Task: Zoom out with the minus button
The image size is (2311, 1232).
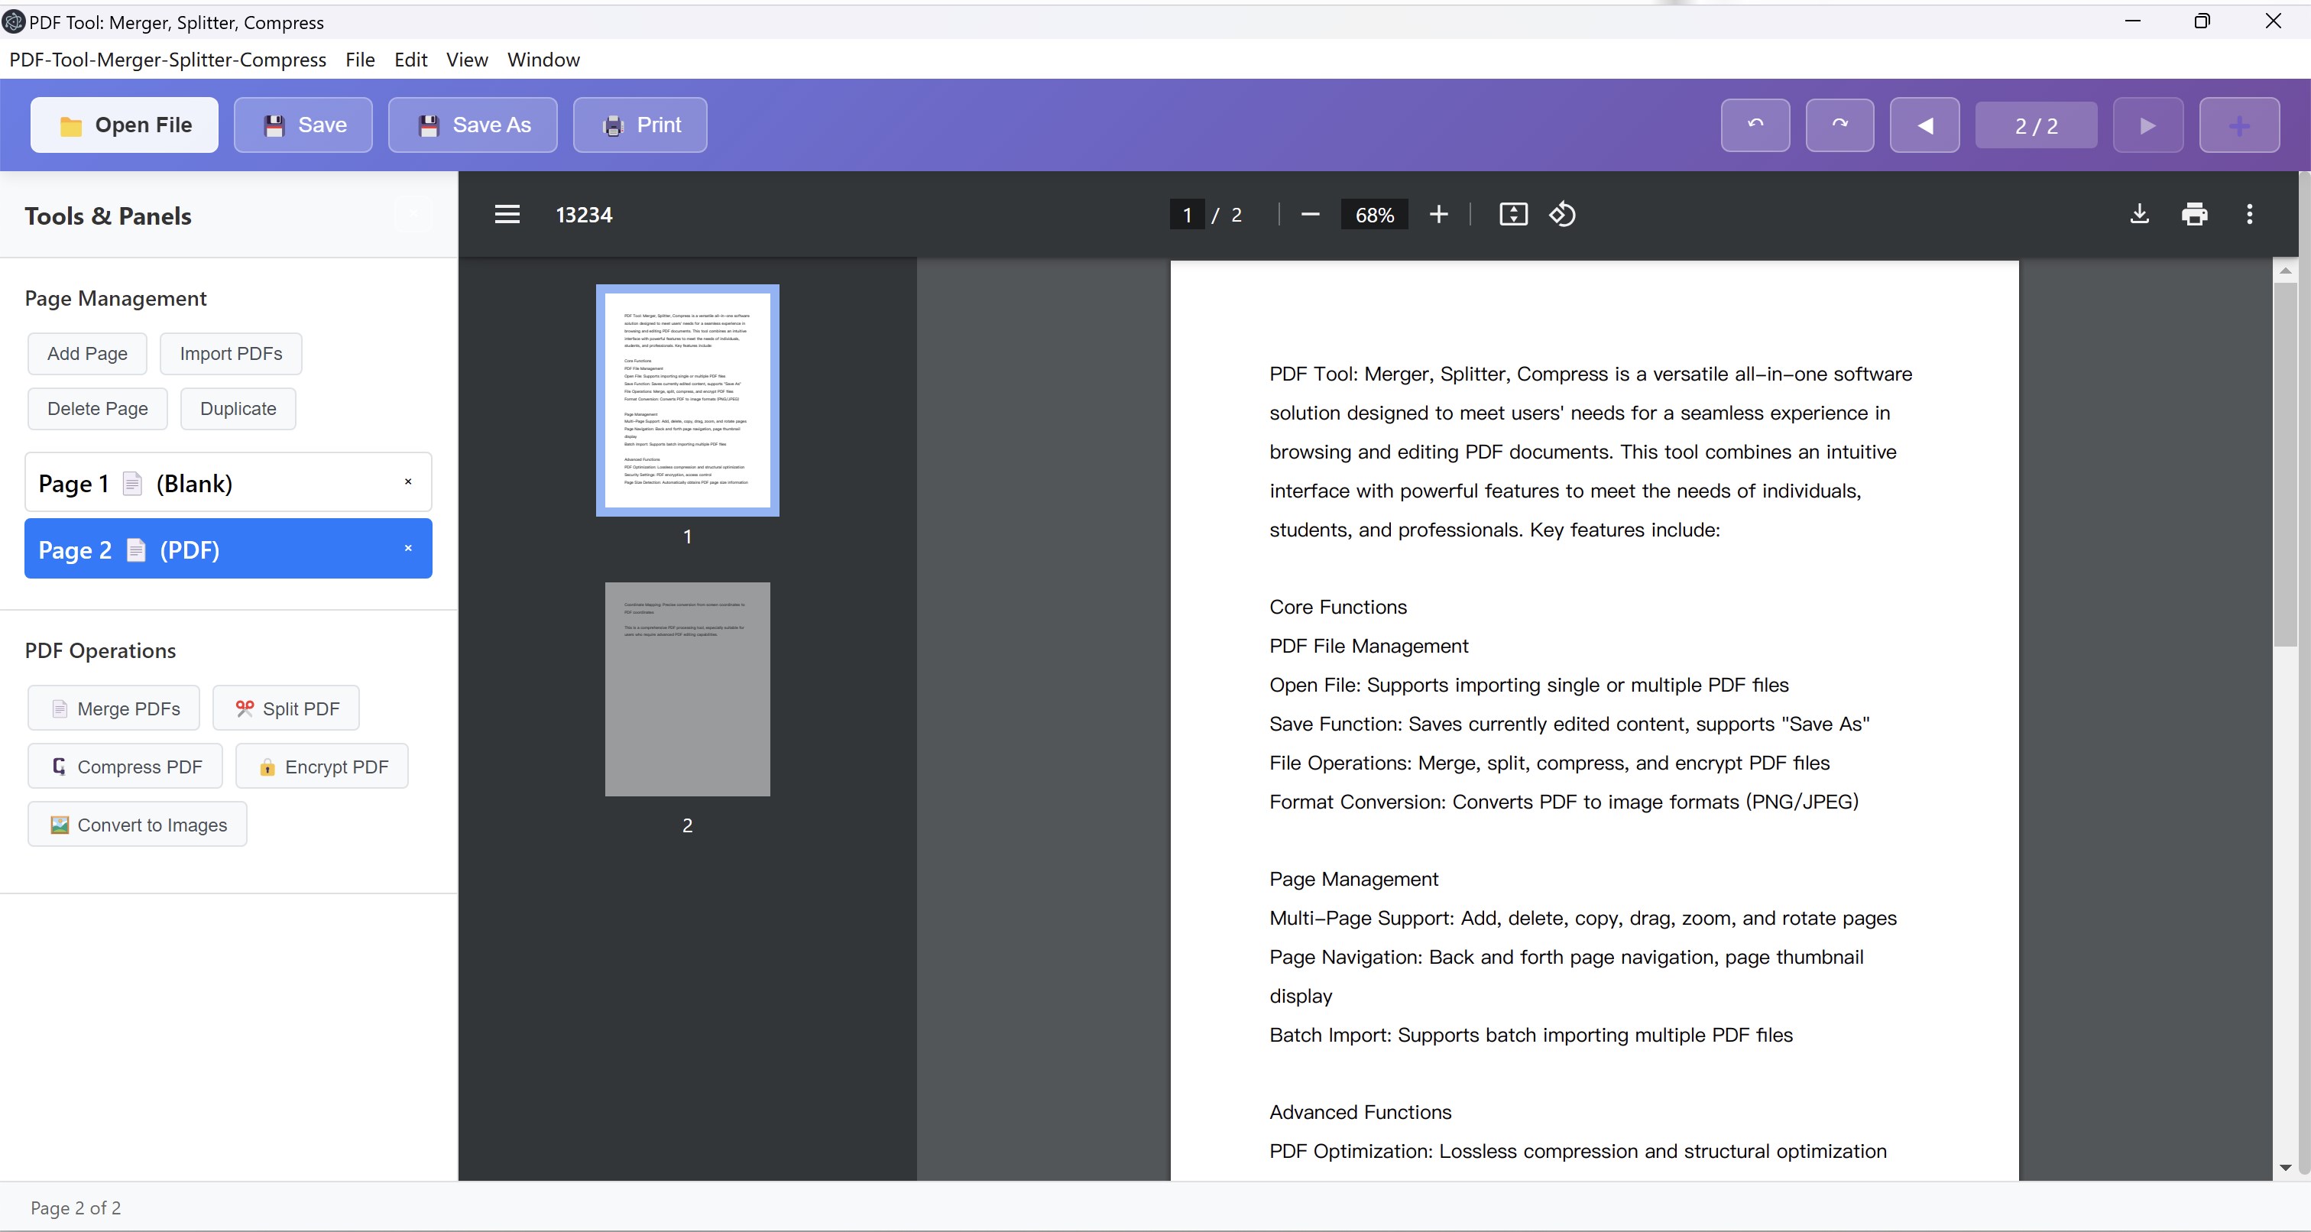Action: (1310, 215)
